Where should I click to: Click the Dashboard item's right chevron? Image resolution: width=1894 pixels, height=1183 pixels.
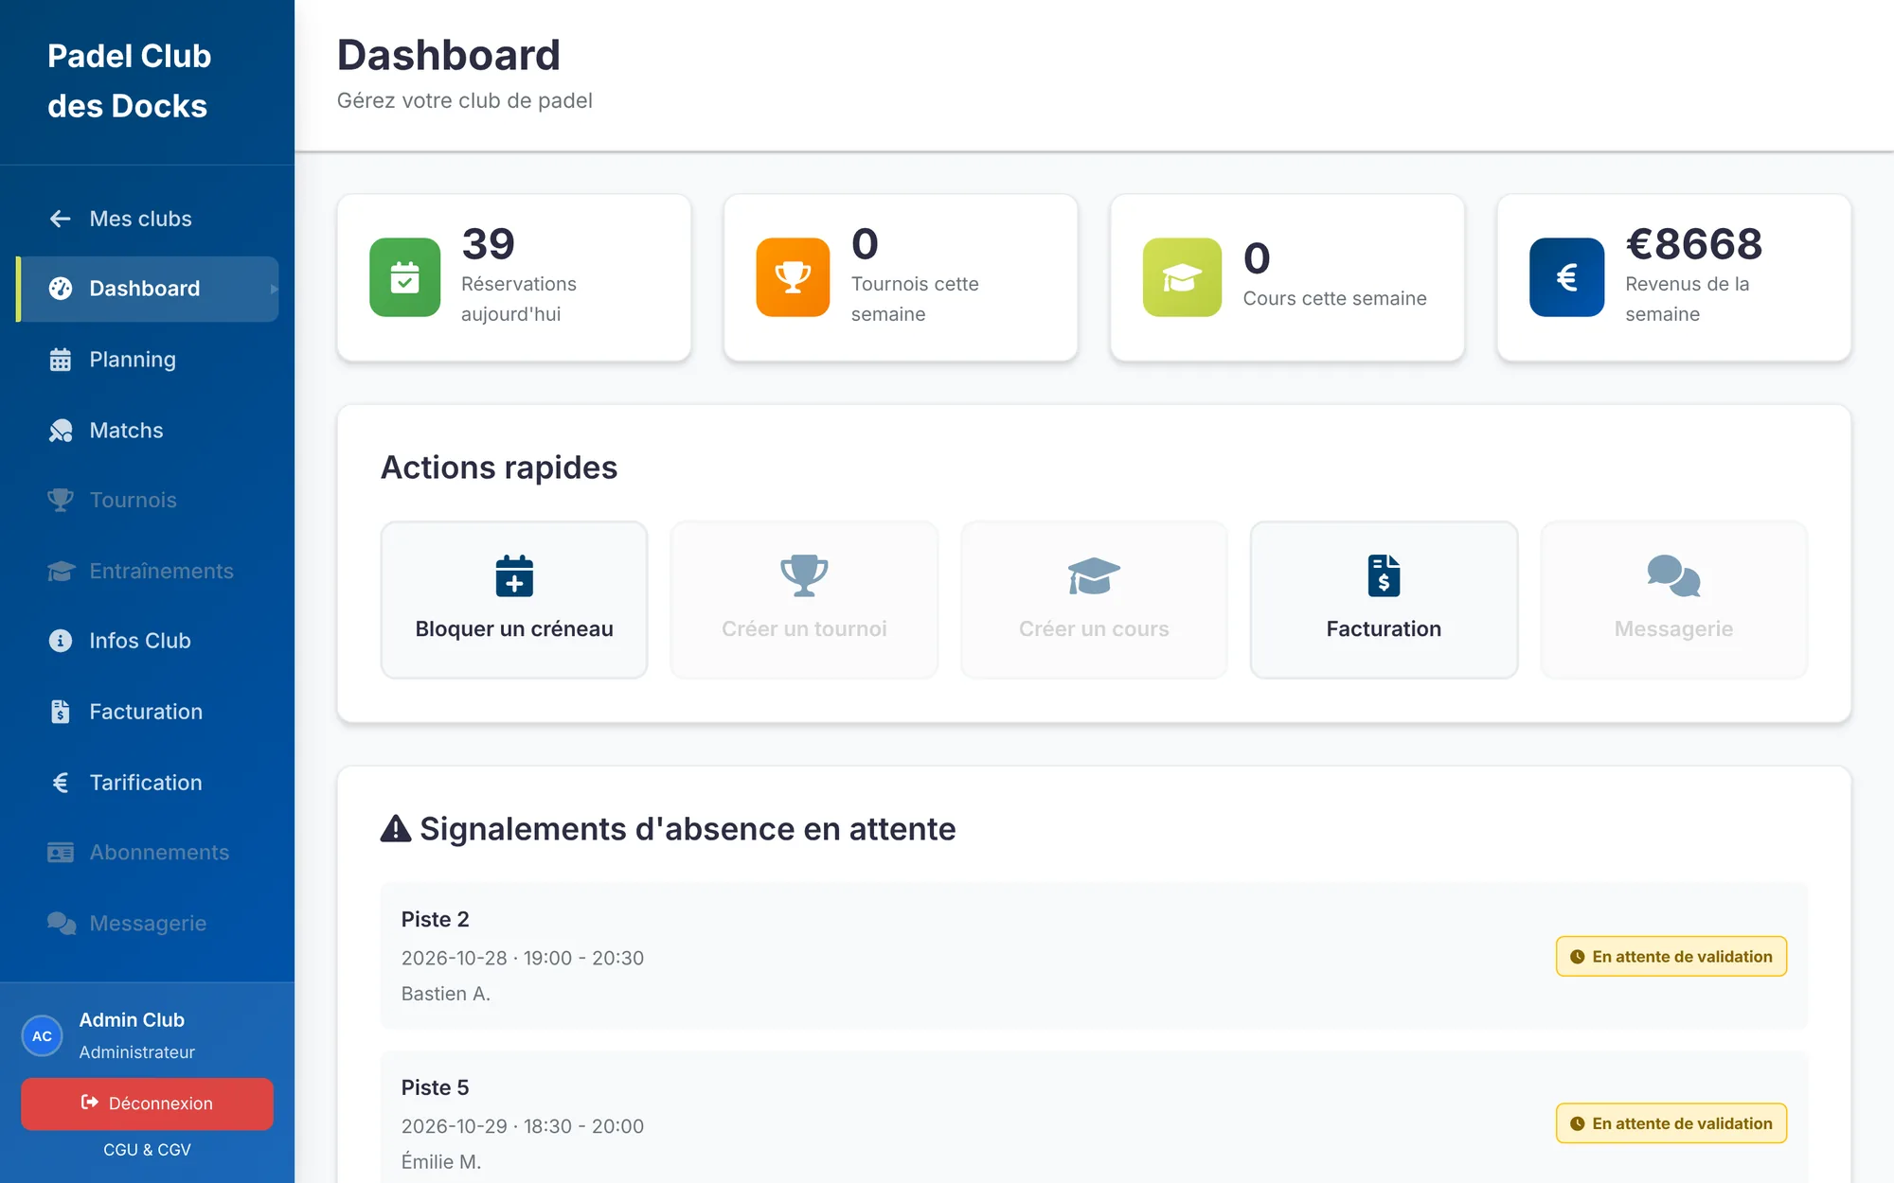274,290
